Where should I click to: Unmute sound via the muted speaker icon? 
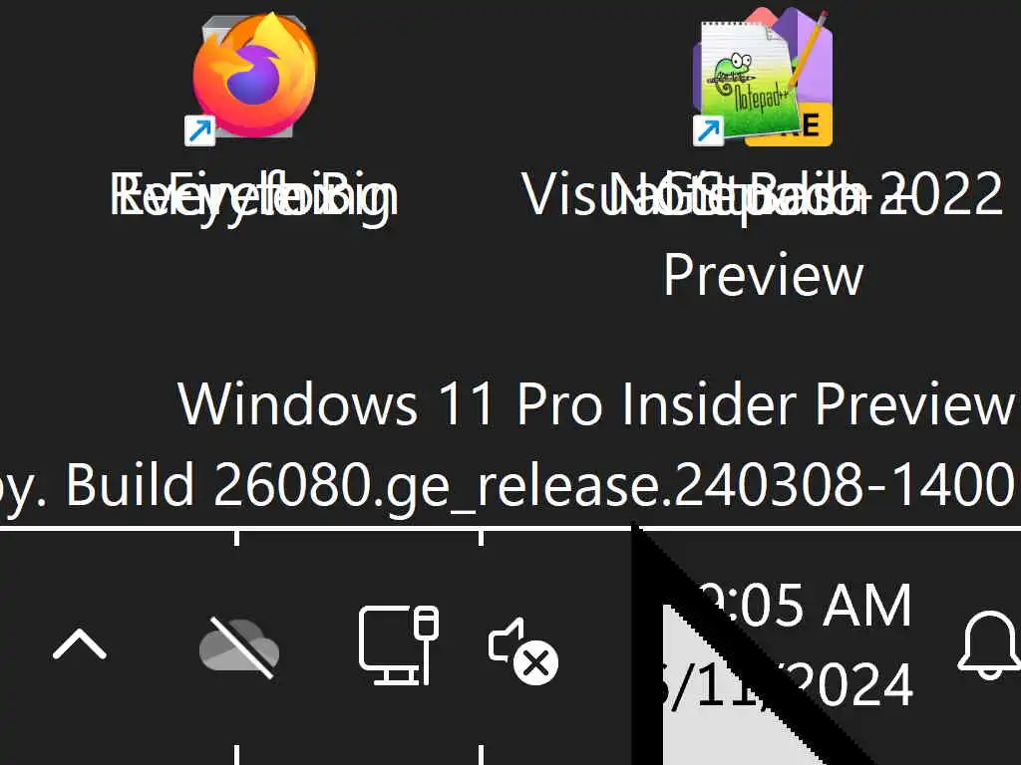523,650
